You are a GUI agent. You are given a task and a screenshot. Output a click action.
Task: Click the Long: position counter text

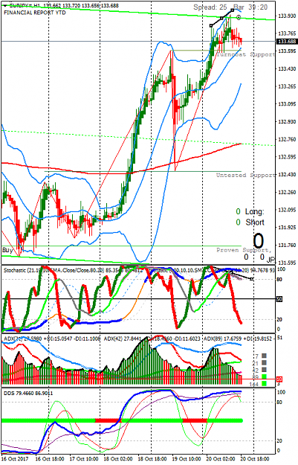click(254, 212)
